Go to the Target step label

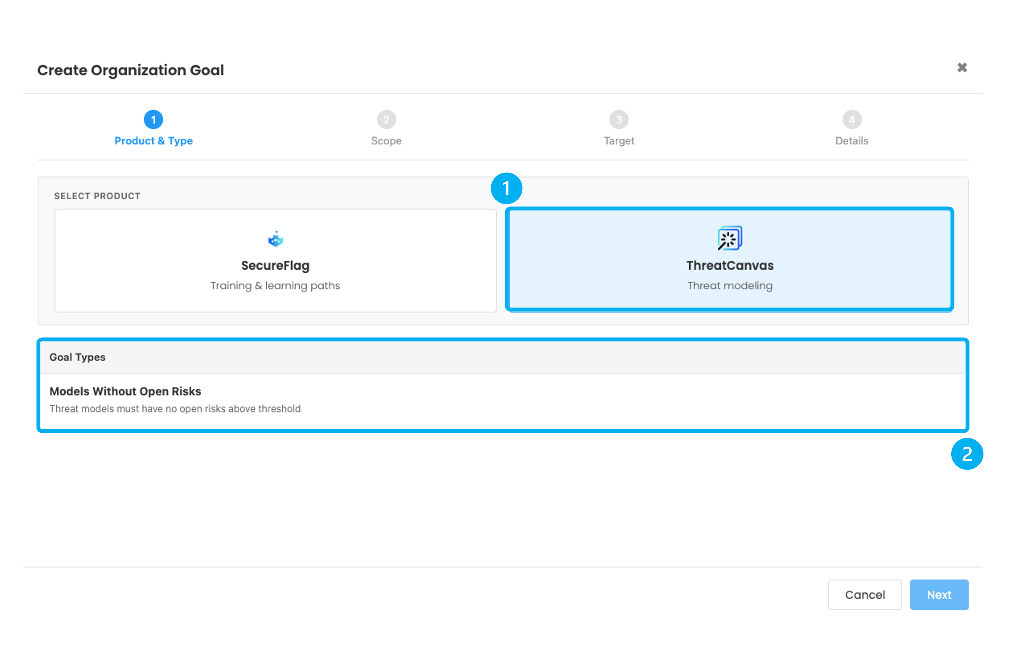point(619,141)
